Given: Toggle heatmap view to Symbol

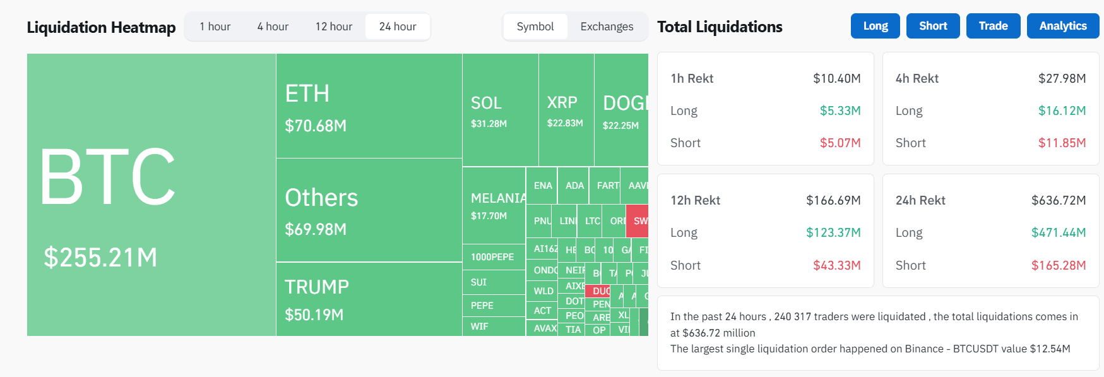Looking at the screenshot, I should [535, 27].
